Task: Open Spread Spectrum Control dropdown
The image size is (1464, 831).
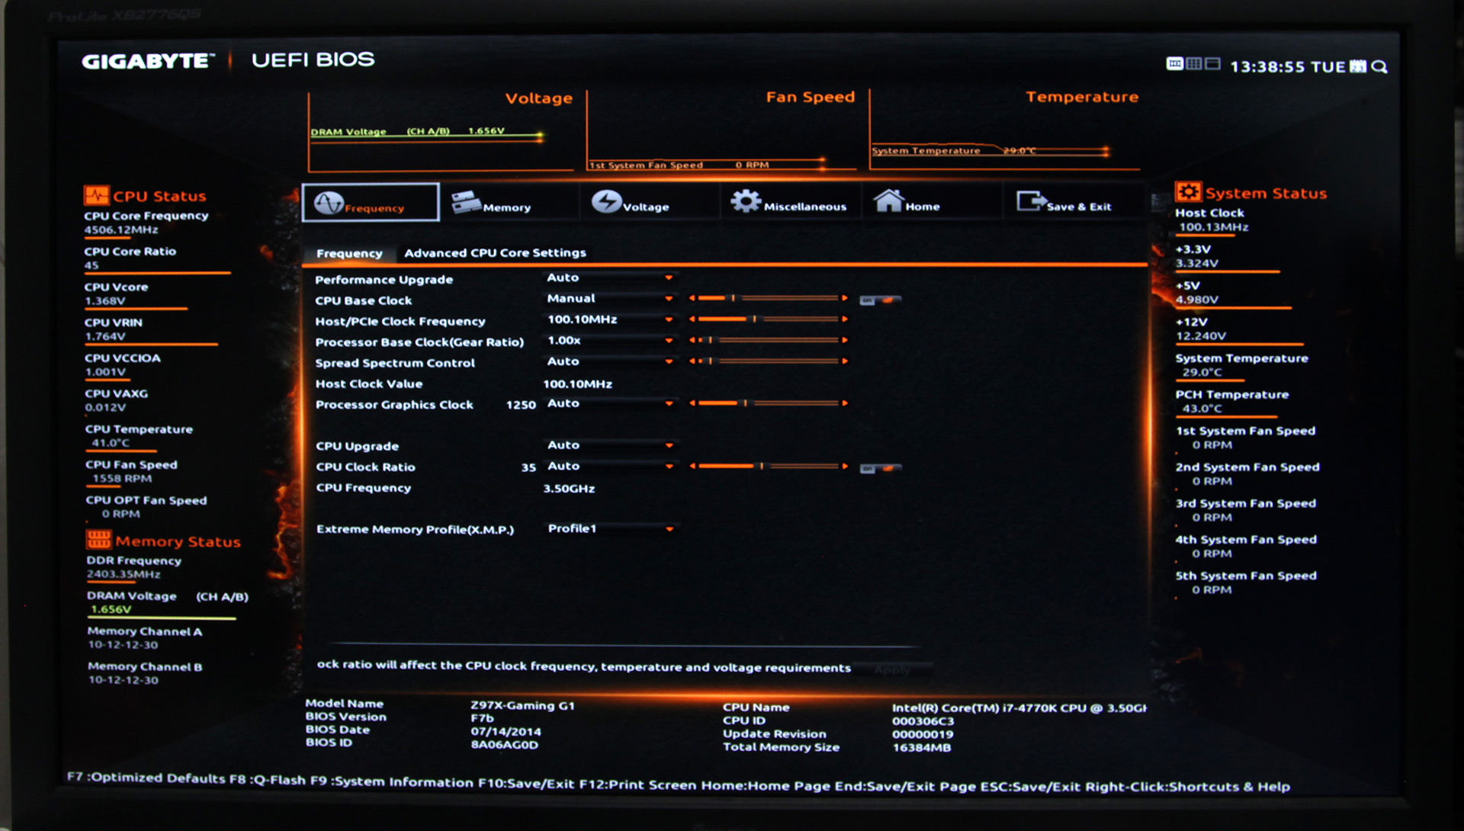Action: click(x=610, y=361)
